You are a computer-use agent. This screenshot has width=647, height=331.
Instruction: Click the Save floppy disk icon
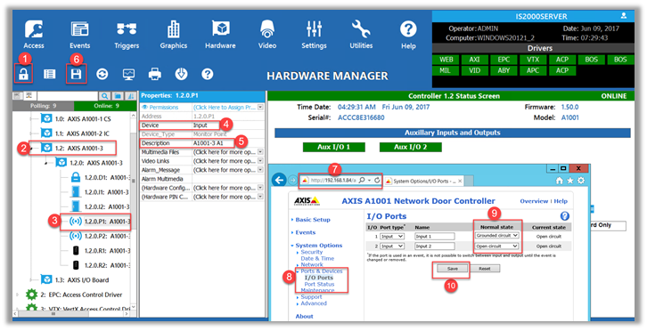point(77,74)
